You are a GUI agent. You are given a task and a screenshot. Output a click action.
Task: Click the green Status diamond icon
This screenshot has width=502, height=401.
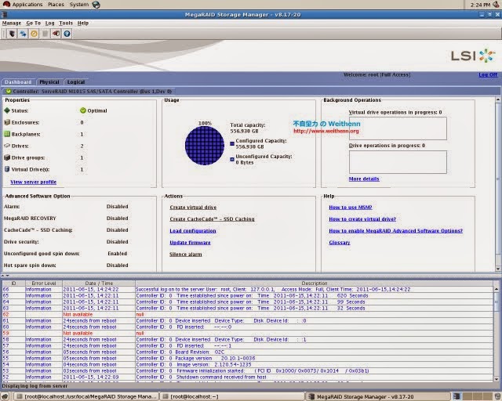(7, 110)
